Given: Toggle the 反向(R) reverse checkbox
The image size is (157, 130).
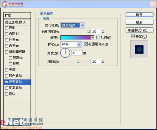Looking at the screenshot, I should 98,38.
